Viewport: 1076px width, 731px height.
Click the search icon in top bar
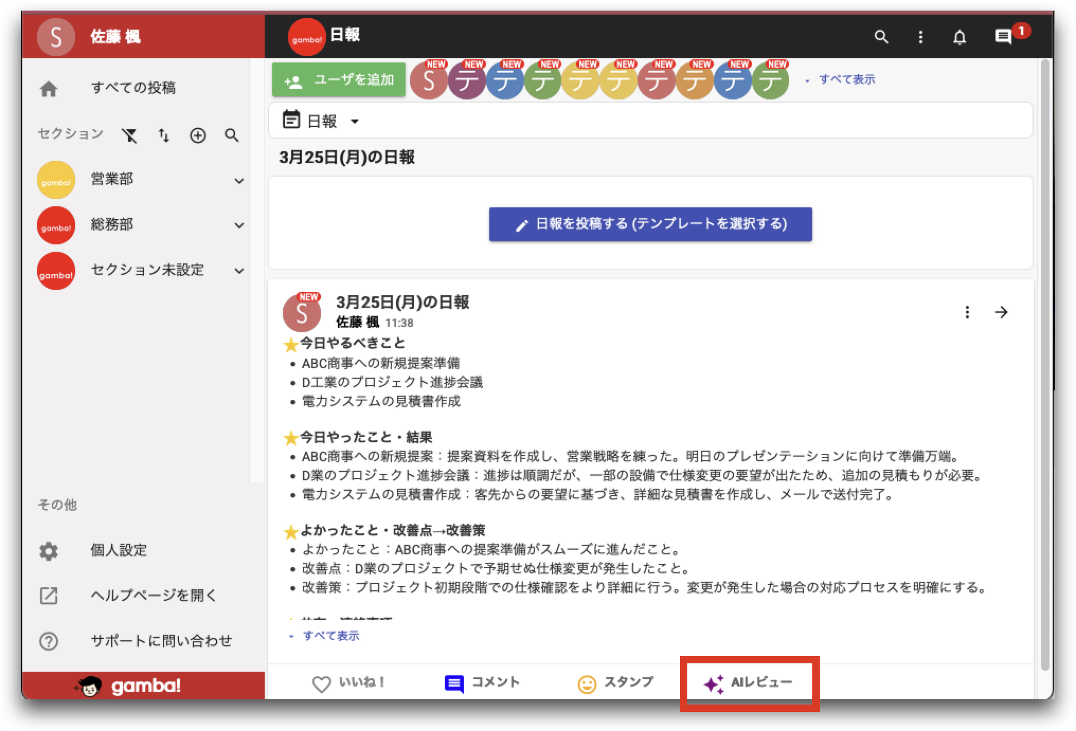click(881, 36)
